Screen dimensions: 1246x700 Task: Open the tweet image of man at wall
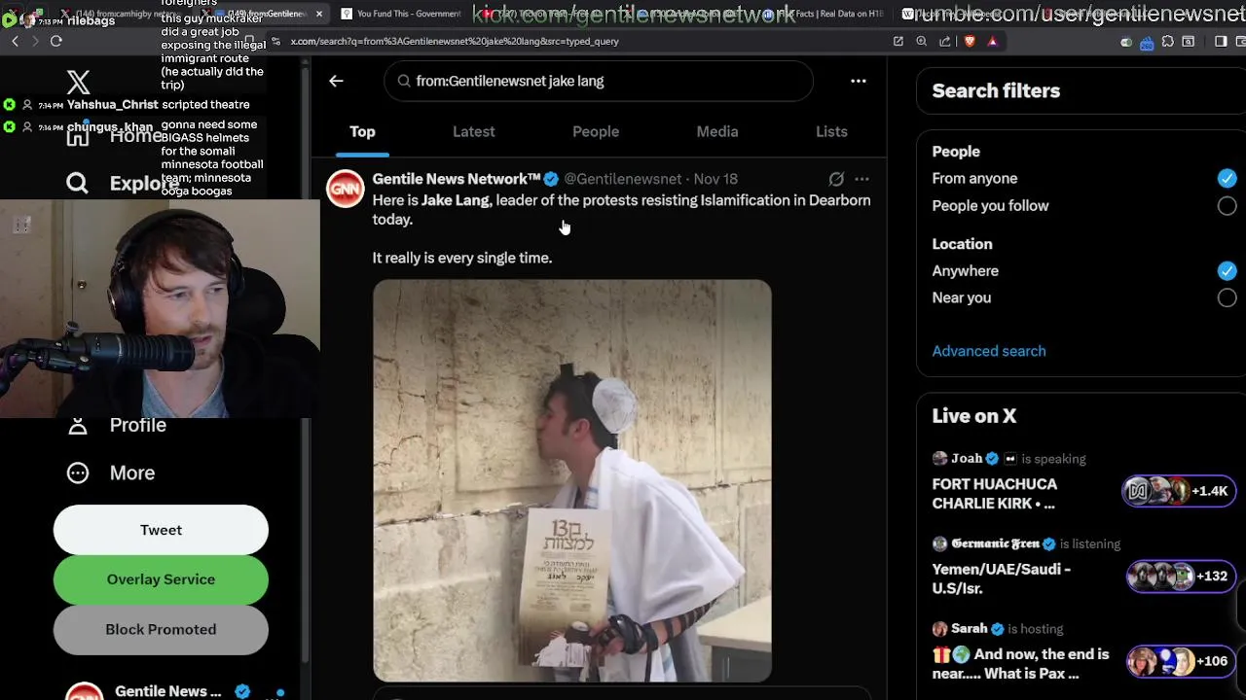click(572, 480)
